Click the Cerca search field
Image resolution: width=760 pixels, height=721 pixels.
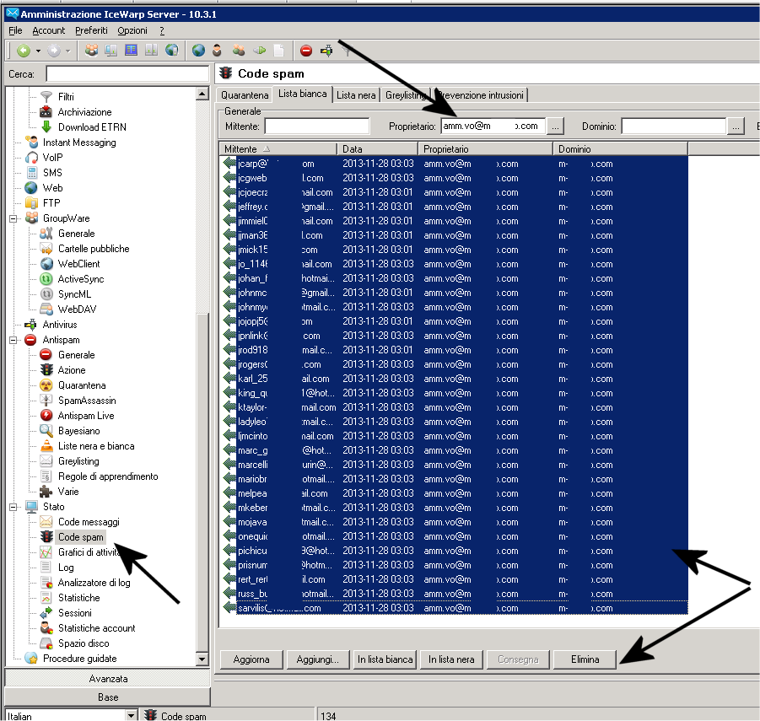point(127,74)
